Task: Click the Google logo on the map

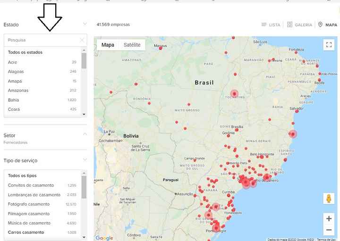Action: (104, 238)
